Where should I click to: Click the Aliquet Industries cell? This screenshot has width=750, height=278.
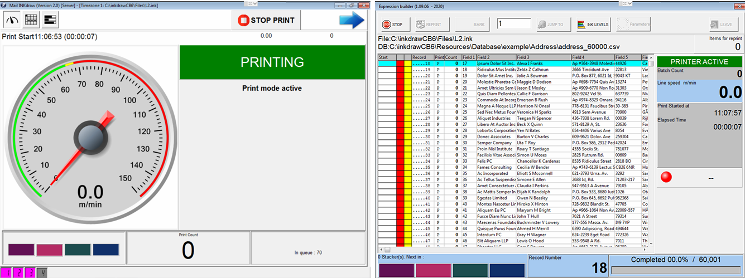tap(496, 118)
